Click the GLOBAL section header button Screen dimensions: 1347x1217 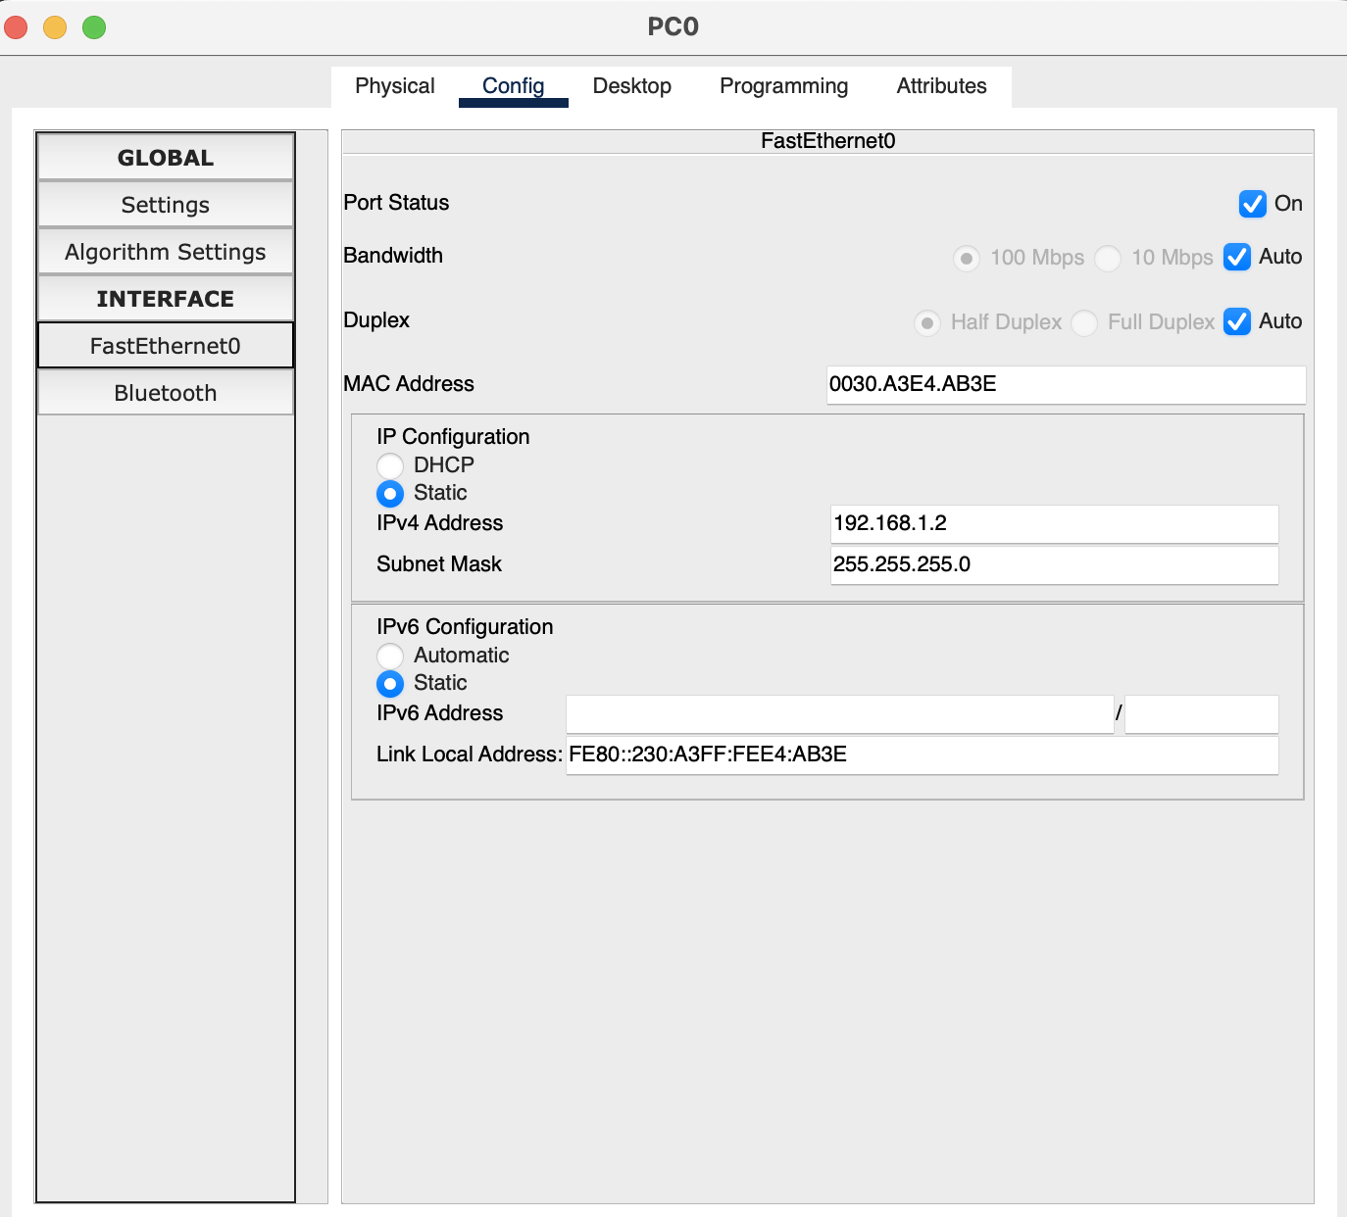pyautogui.click(x=166, y=158)
